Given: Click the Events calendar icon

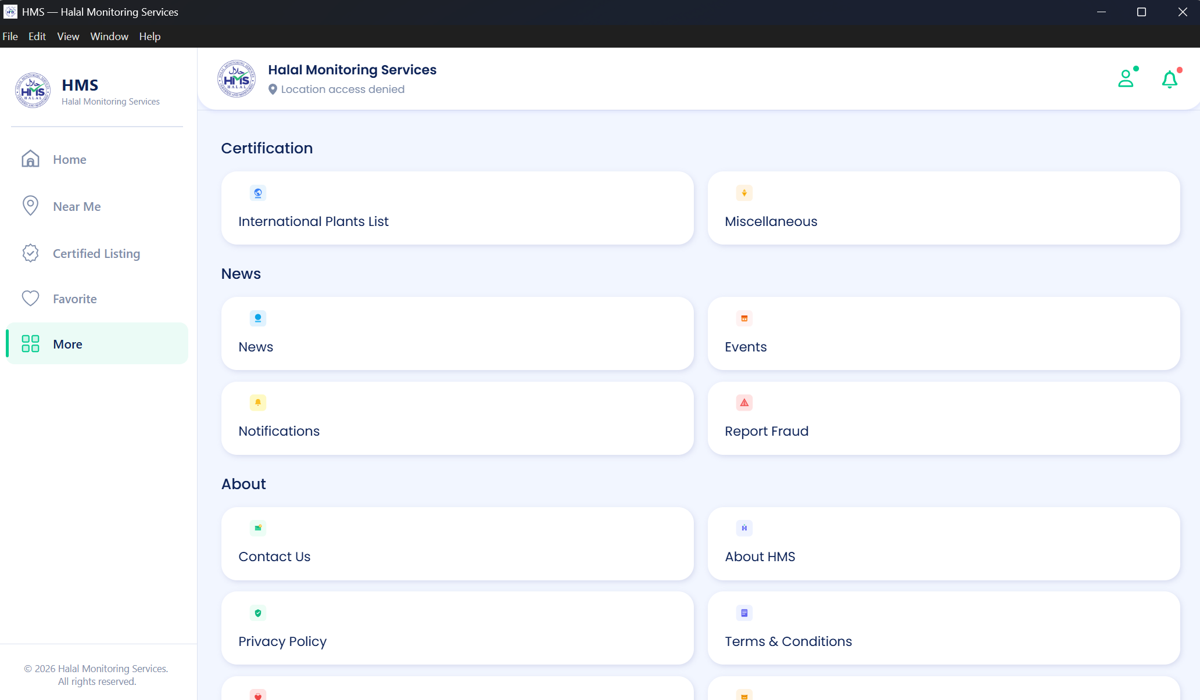Looking at the screenshot, I should (x=744, y=318).
